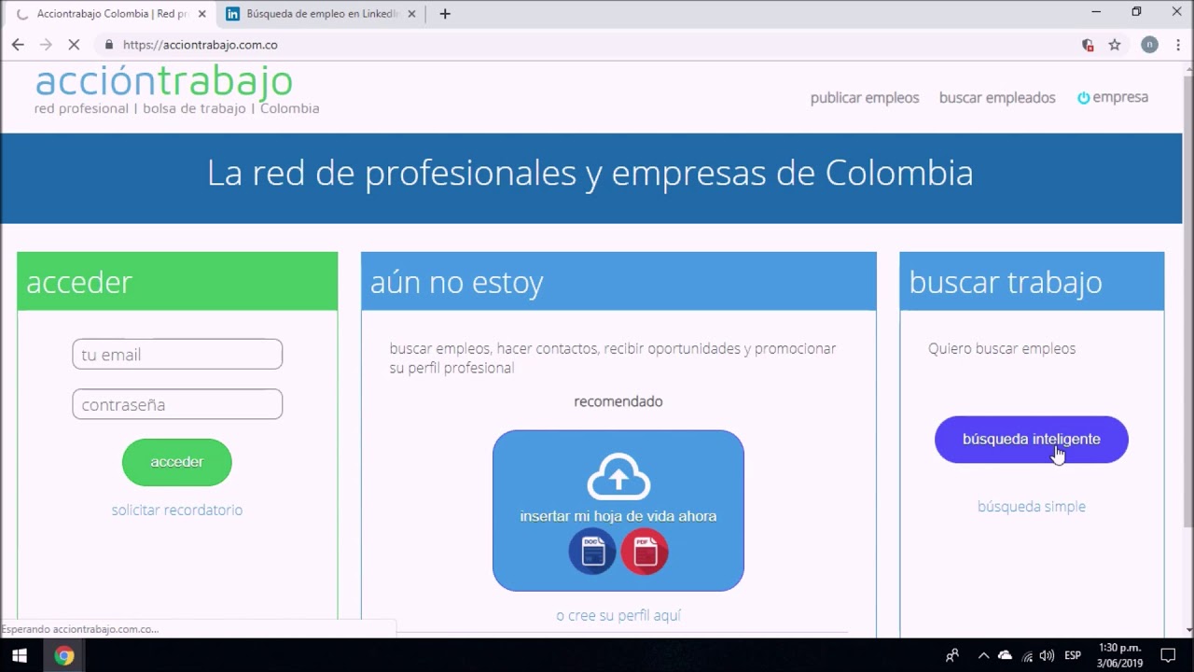Open the 'buscar empleados' menu link
Viewport: 1194px width, 672px height.
(x=997, y=98)
